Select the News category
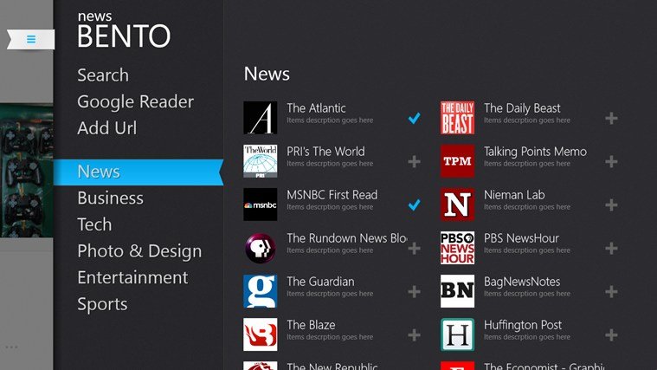 (138, 172)
